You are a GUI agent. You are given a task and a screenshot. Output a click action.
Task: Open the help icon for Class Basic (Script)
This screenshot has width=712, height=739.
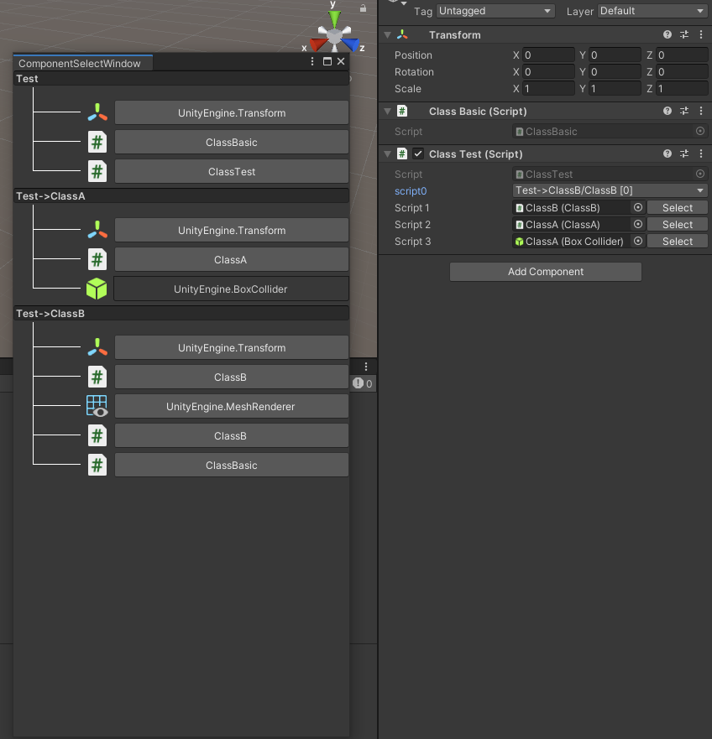point(667,111)
